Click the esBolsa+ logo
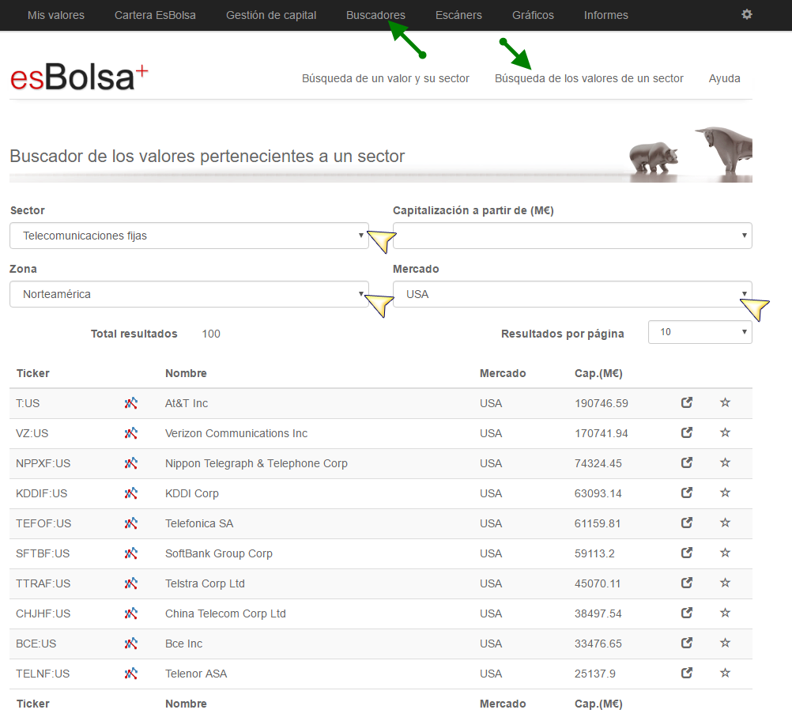 pyautogui.click(x=79, y=77)
